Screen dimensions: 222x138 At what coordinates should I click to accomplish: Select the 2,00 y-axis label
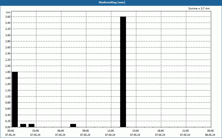tap(8, 66)
